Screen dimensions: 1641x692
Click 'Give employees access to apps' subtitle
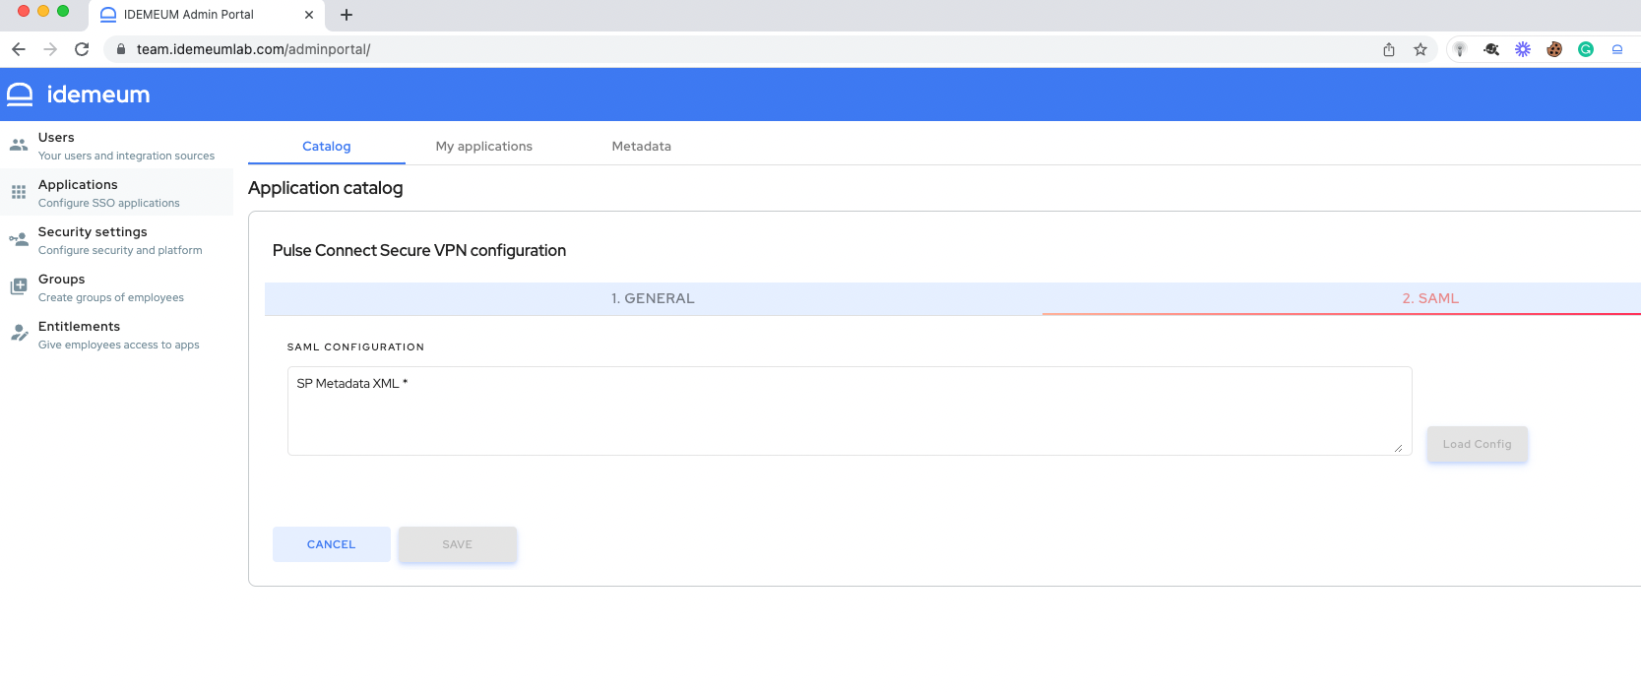(119, 345)
